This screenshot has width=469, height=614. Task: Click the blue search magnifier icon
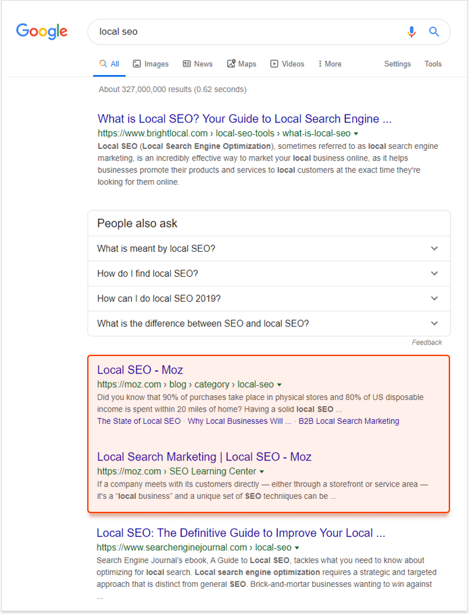pyautogui.click(x=434, y=31)
